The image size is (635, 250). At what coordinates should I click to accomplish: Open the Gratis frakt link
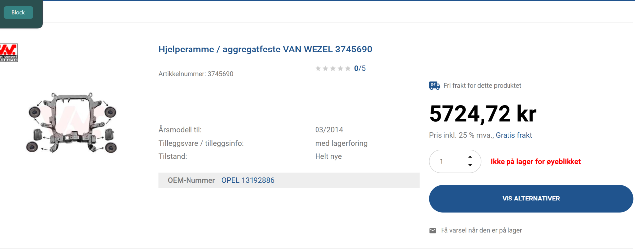click(x=513, y=135)
